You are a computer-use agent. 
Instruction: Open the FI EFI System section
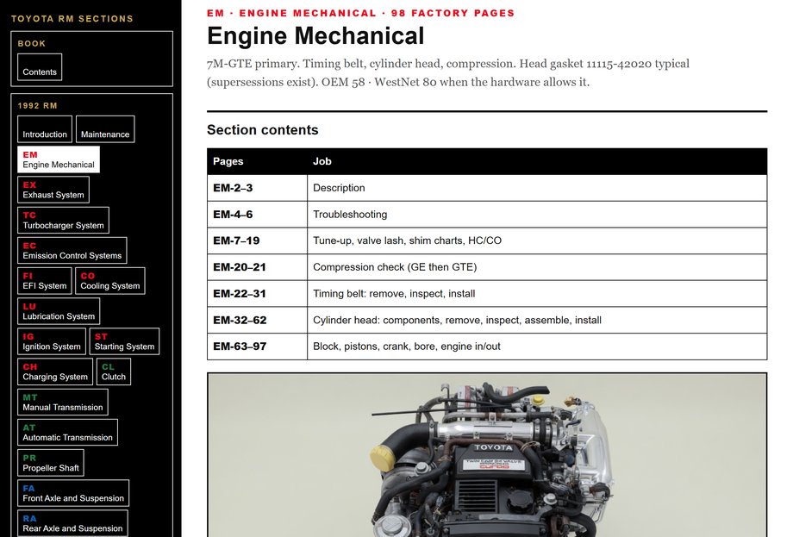tap(45, 281)
